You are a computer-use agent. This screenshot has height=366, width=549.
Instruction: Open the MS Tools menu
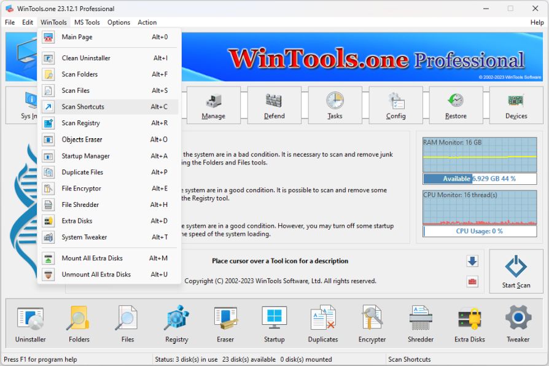pos(87,23)
